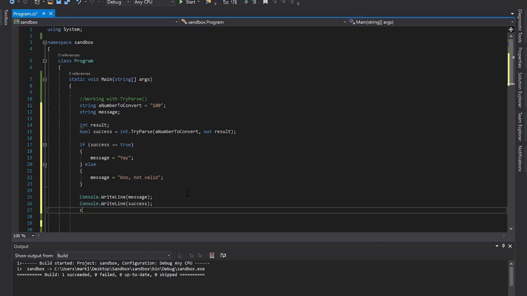This screenshot has height=296, width=527.
Task: Click the horizontal scrollbar left arrow
Action: (x=40, y=236)
